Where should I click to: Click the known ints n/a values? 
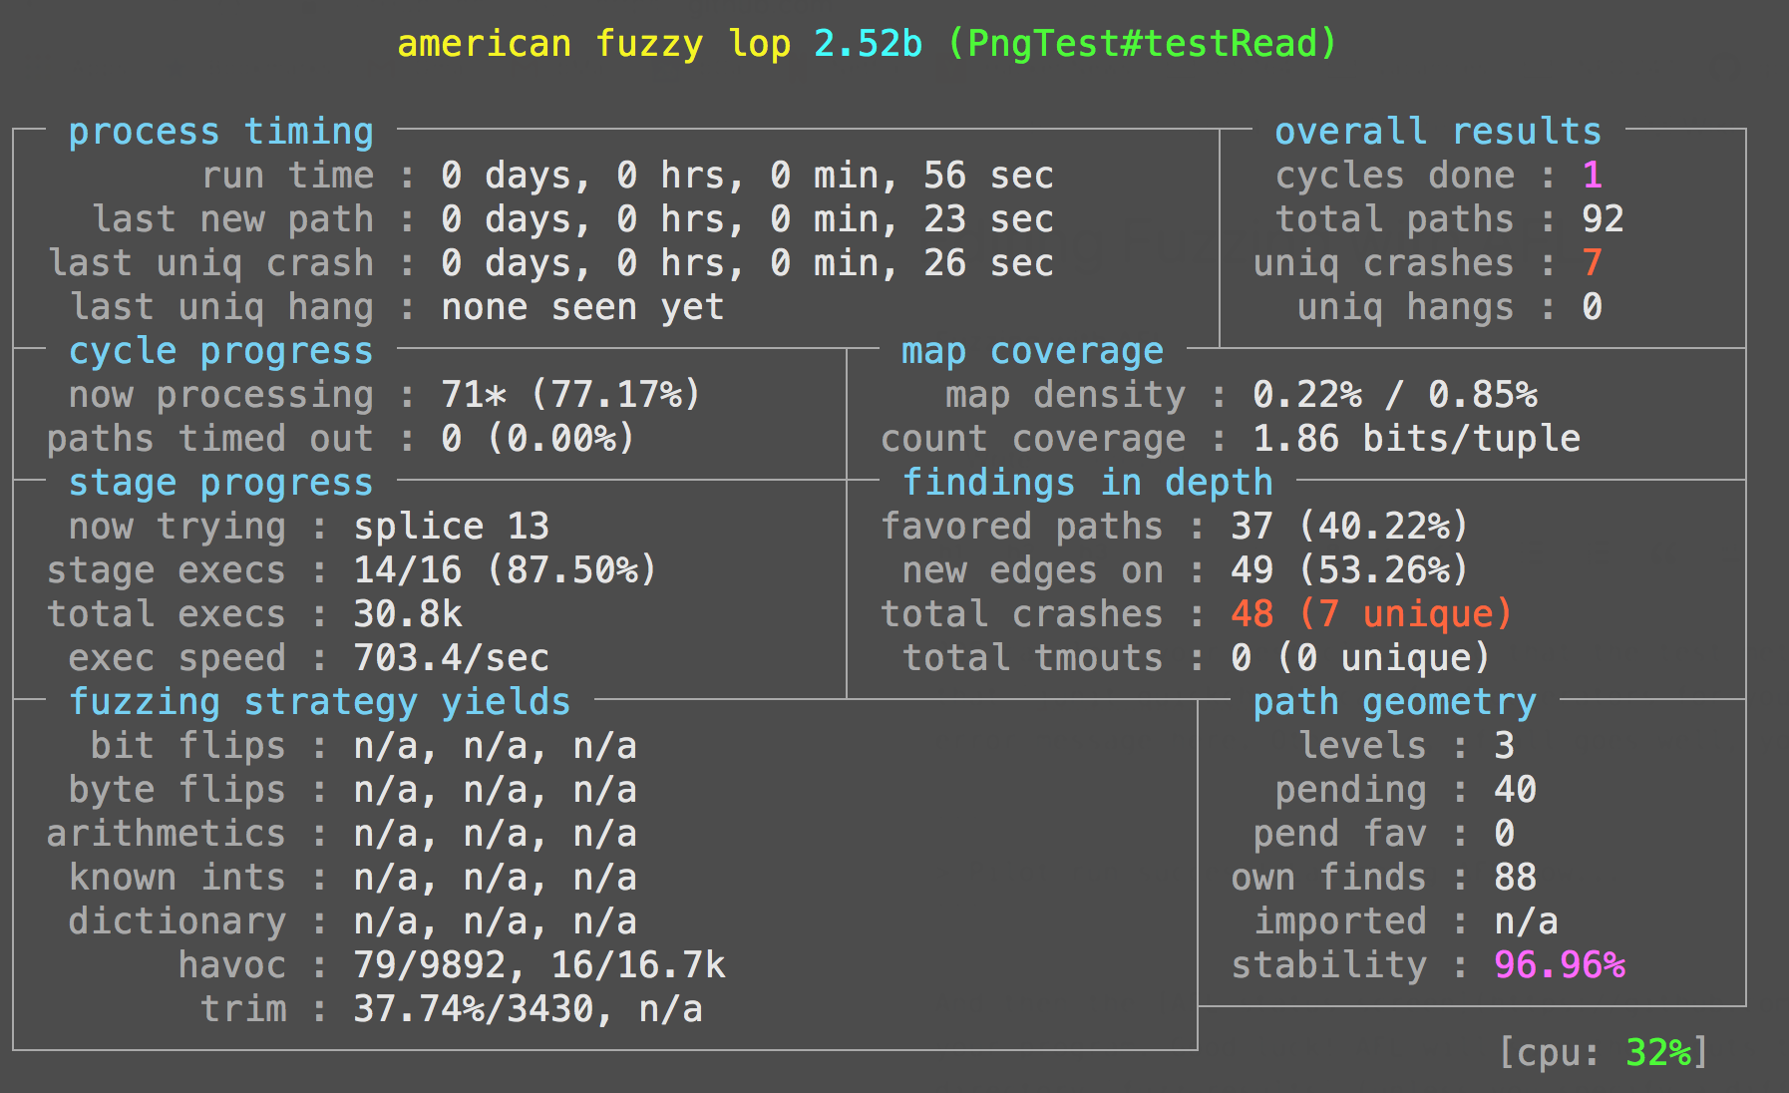pos(496,878)
